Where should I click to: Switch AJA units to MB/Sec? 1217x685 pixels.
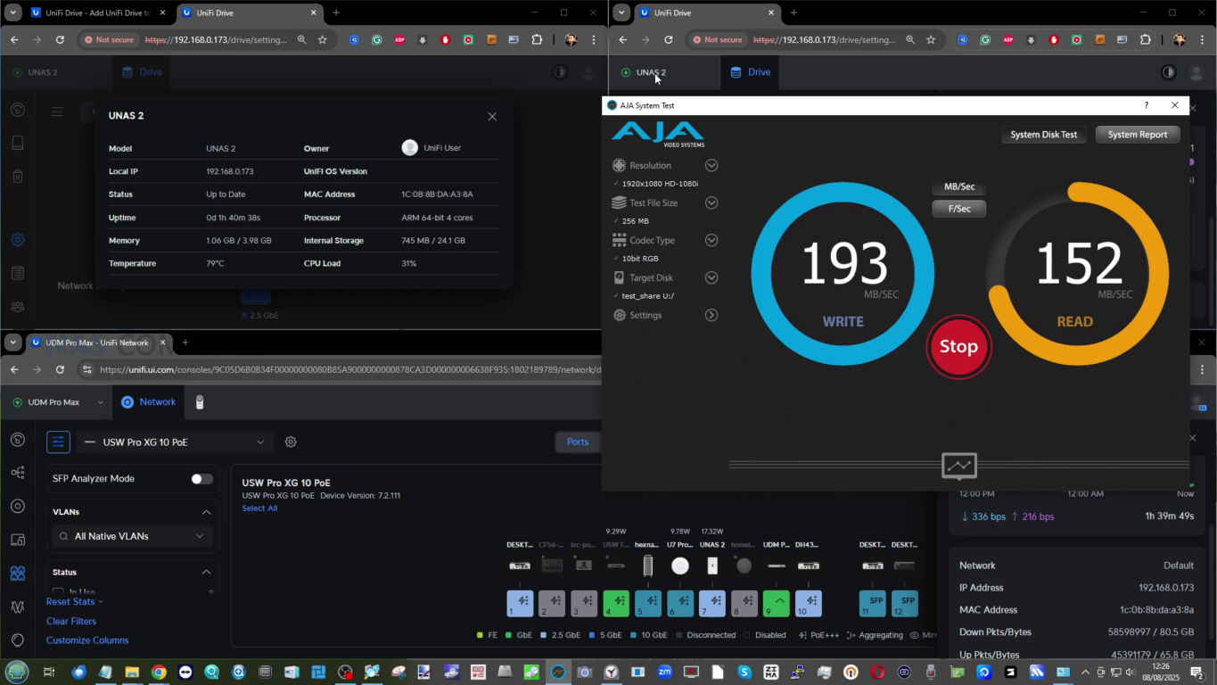958,187
